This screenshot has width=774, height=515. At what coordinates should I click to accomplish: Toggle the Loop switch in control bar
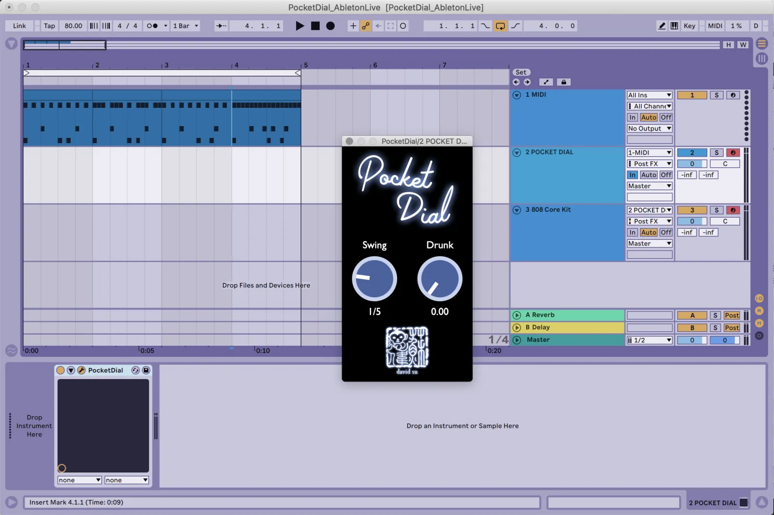[500, 26]
